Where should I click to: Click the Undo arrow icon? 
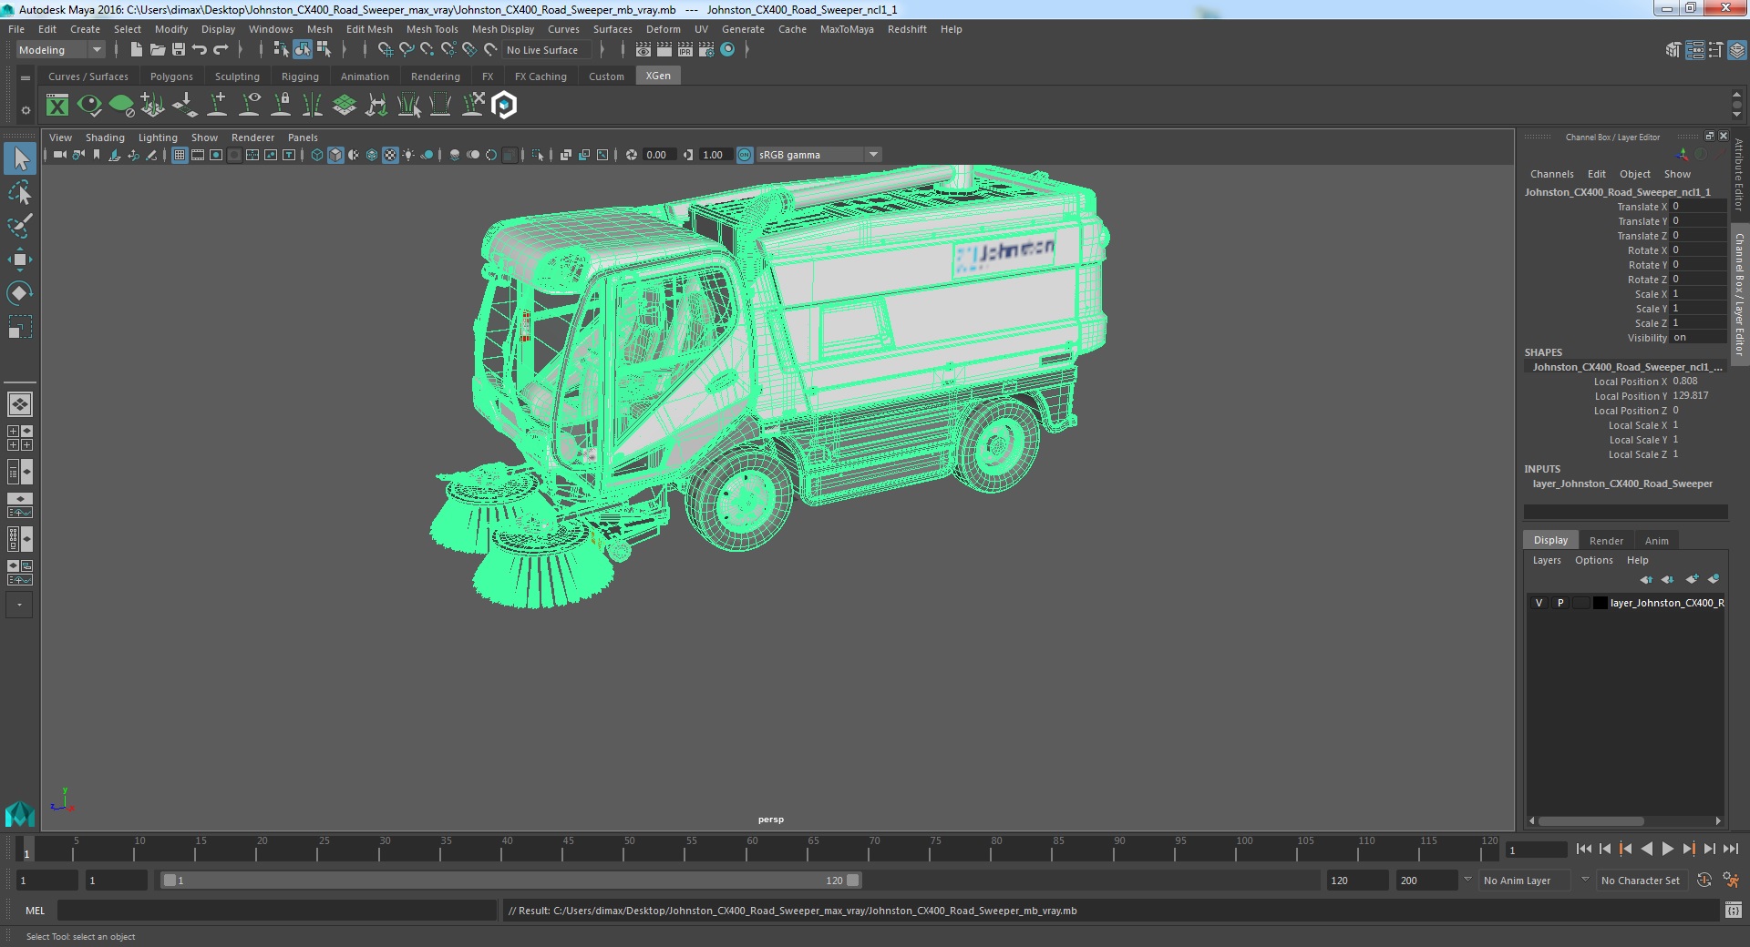click(x=200, y=50)
